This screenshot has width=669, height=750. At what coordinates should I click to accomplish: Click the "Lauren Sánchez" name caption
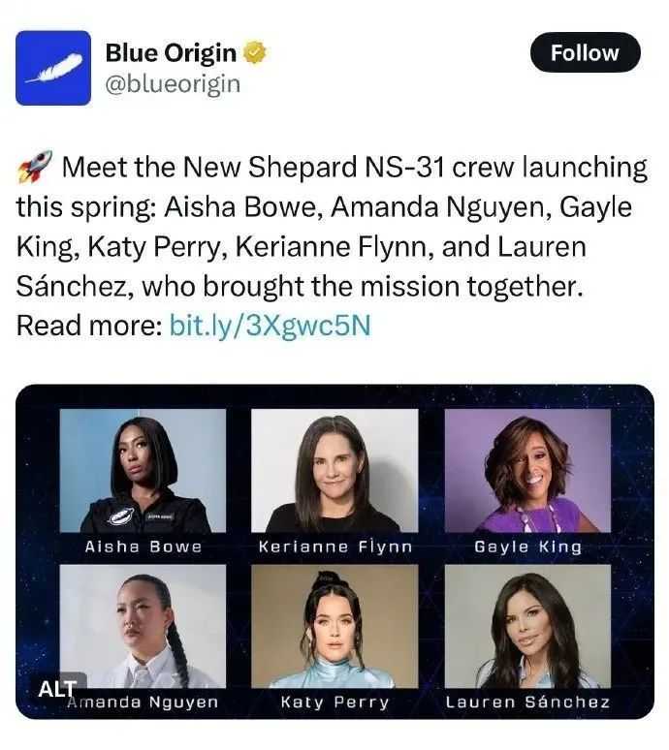(527, 702)
